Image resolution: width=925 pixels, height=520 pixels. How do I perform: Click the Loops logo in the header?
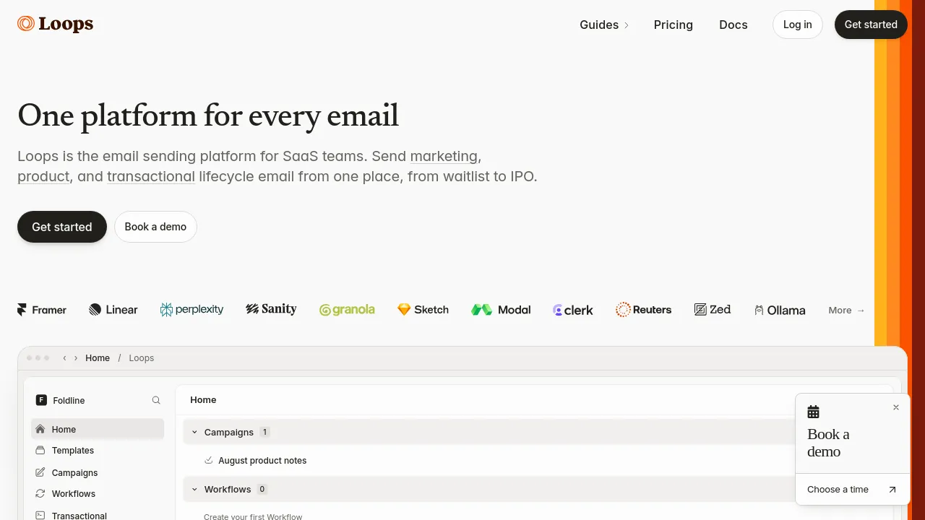coord(56,24)
